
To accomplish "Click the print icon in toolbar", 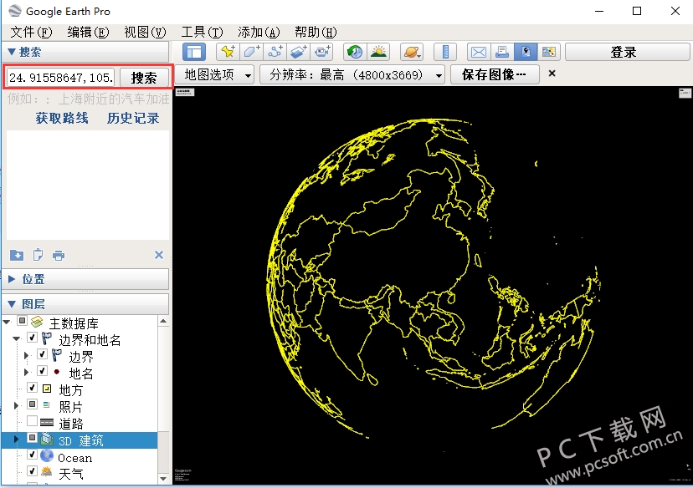I will (x=501, y=52).
